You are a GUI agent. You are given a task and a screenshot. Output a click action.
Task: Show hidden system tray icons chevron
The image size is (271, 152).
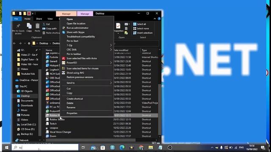point(212,147)
